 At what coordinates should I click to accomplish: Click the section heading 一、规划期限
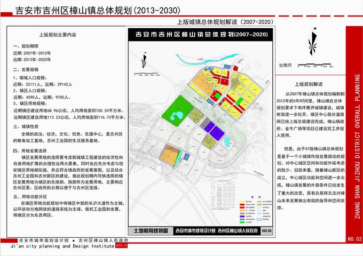(x=26, y=46)
